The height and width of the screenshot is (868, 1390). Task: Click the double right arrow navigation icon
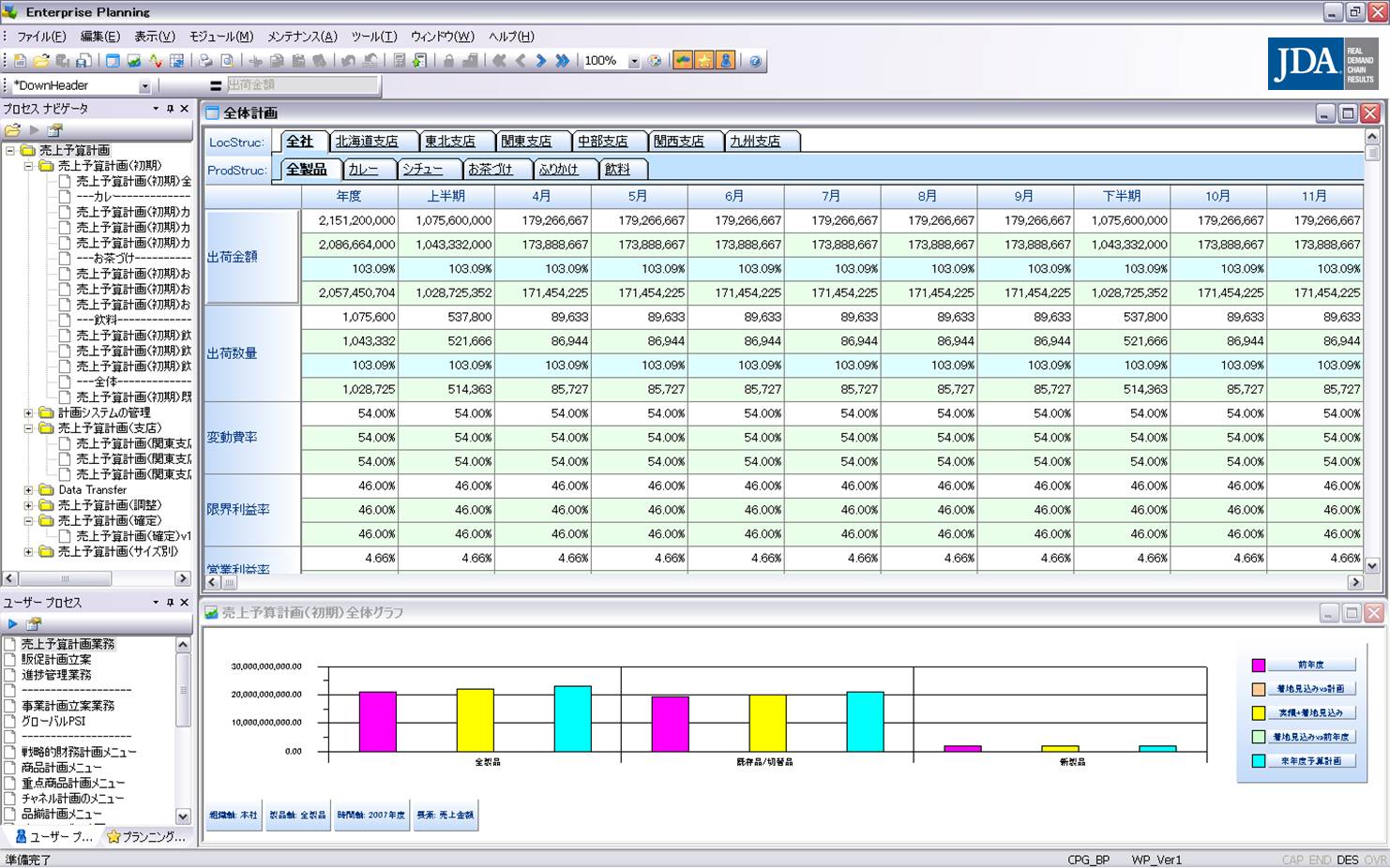click(562, 61)
